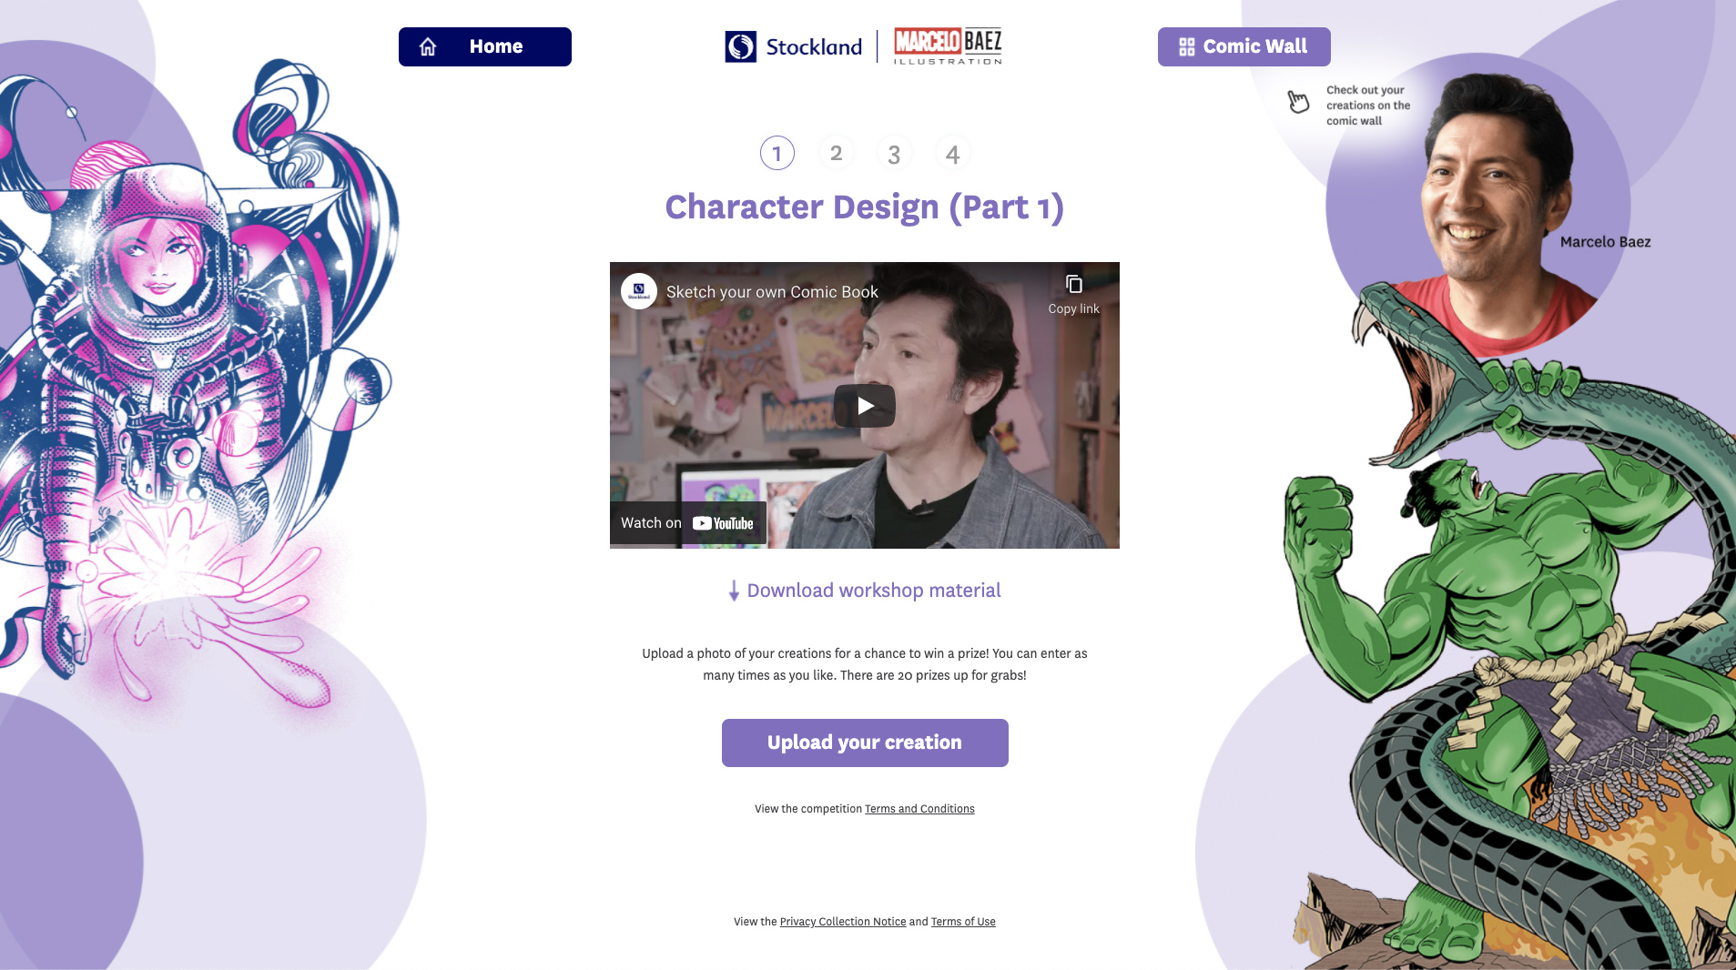Viewport: 1736px width, 970px height.
Task: Go to step 2 of the workshop
Action: pyautogui.click(x=836, y=153)
